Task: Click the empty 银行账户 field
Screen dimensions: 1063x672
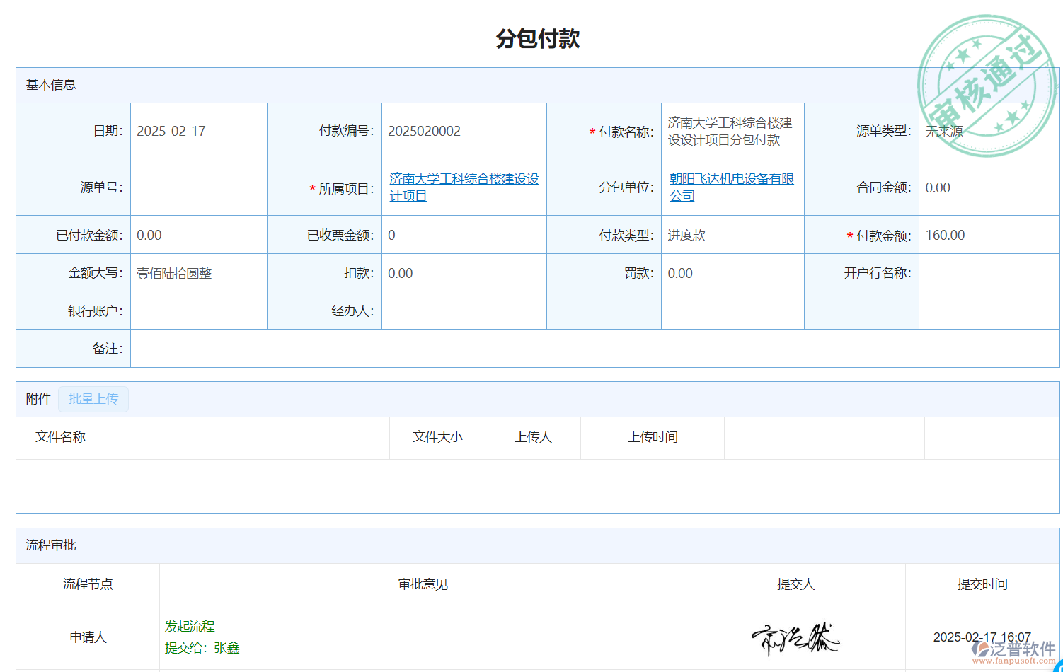Action: point(198,311)
